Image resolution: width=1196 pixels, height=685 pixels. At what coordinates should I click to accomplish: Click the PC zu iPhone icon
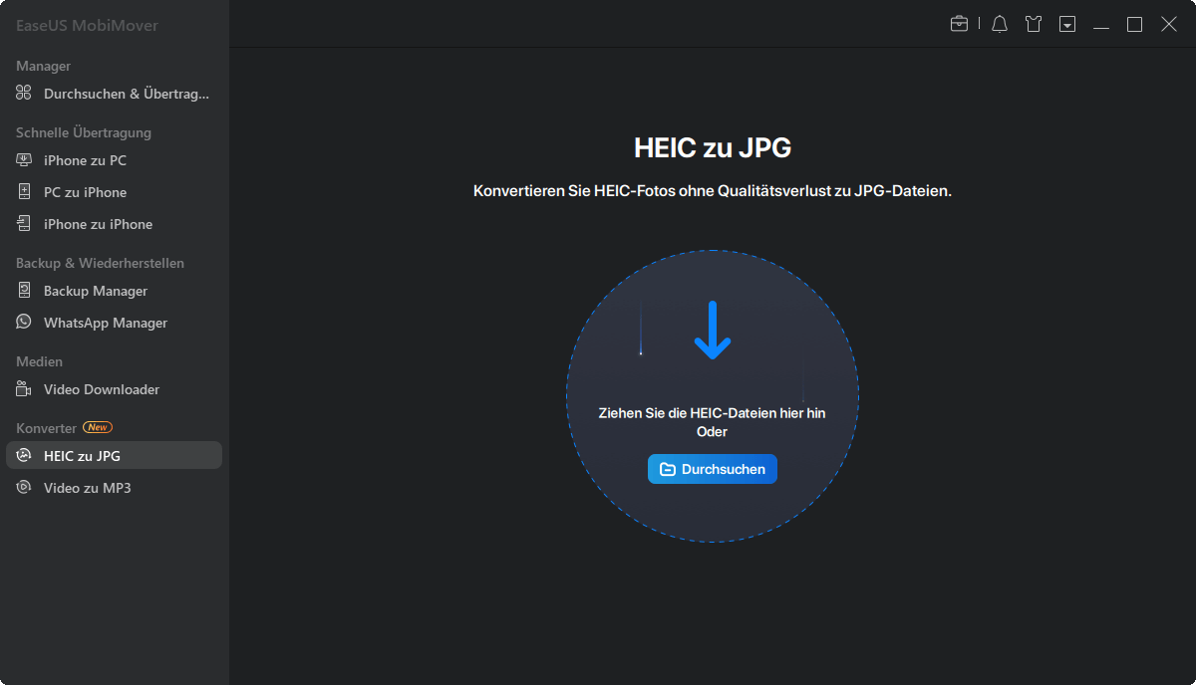(x=24, y=192)
